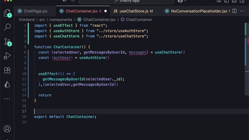This screenshot has width=249, height=140.
Task: Click the chatify-app command center search box
Action: [x=126, y=1]
